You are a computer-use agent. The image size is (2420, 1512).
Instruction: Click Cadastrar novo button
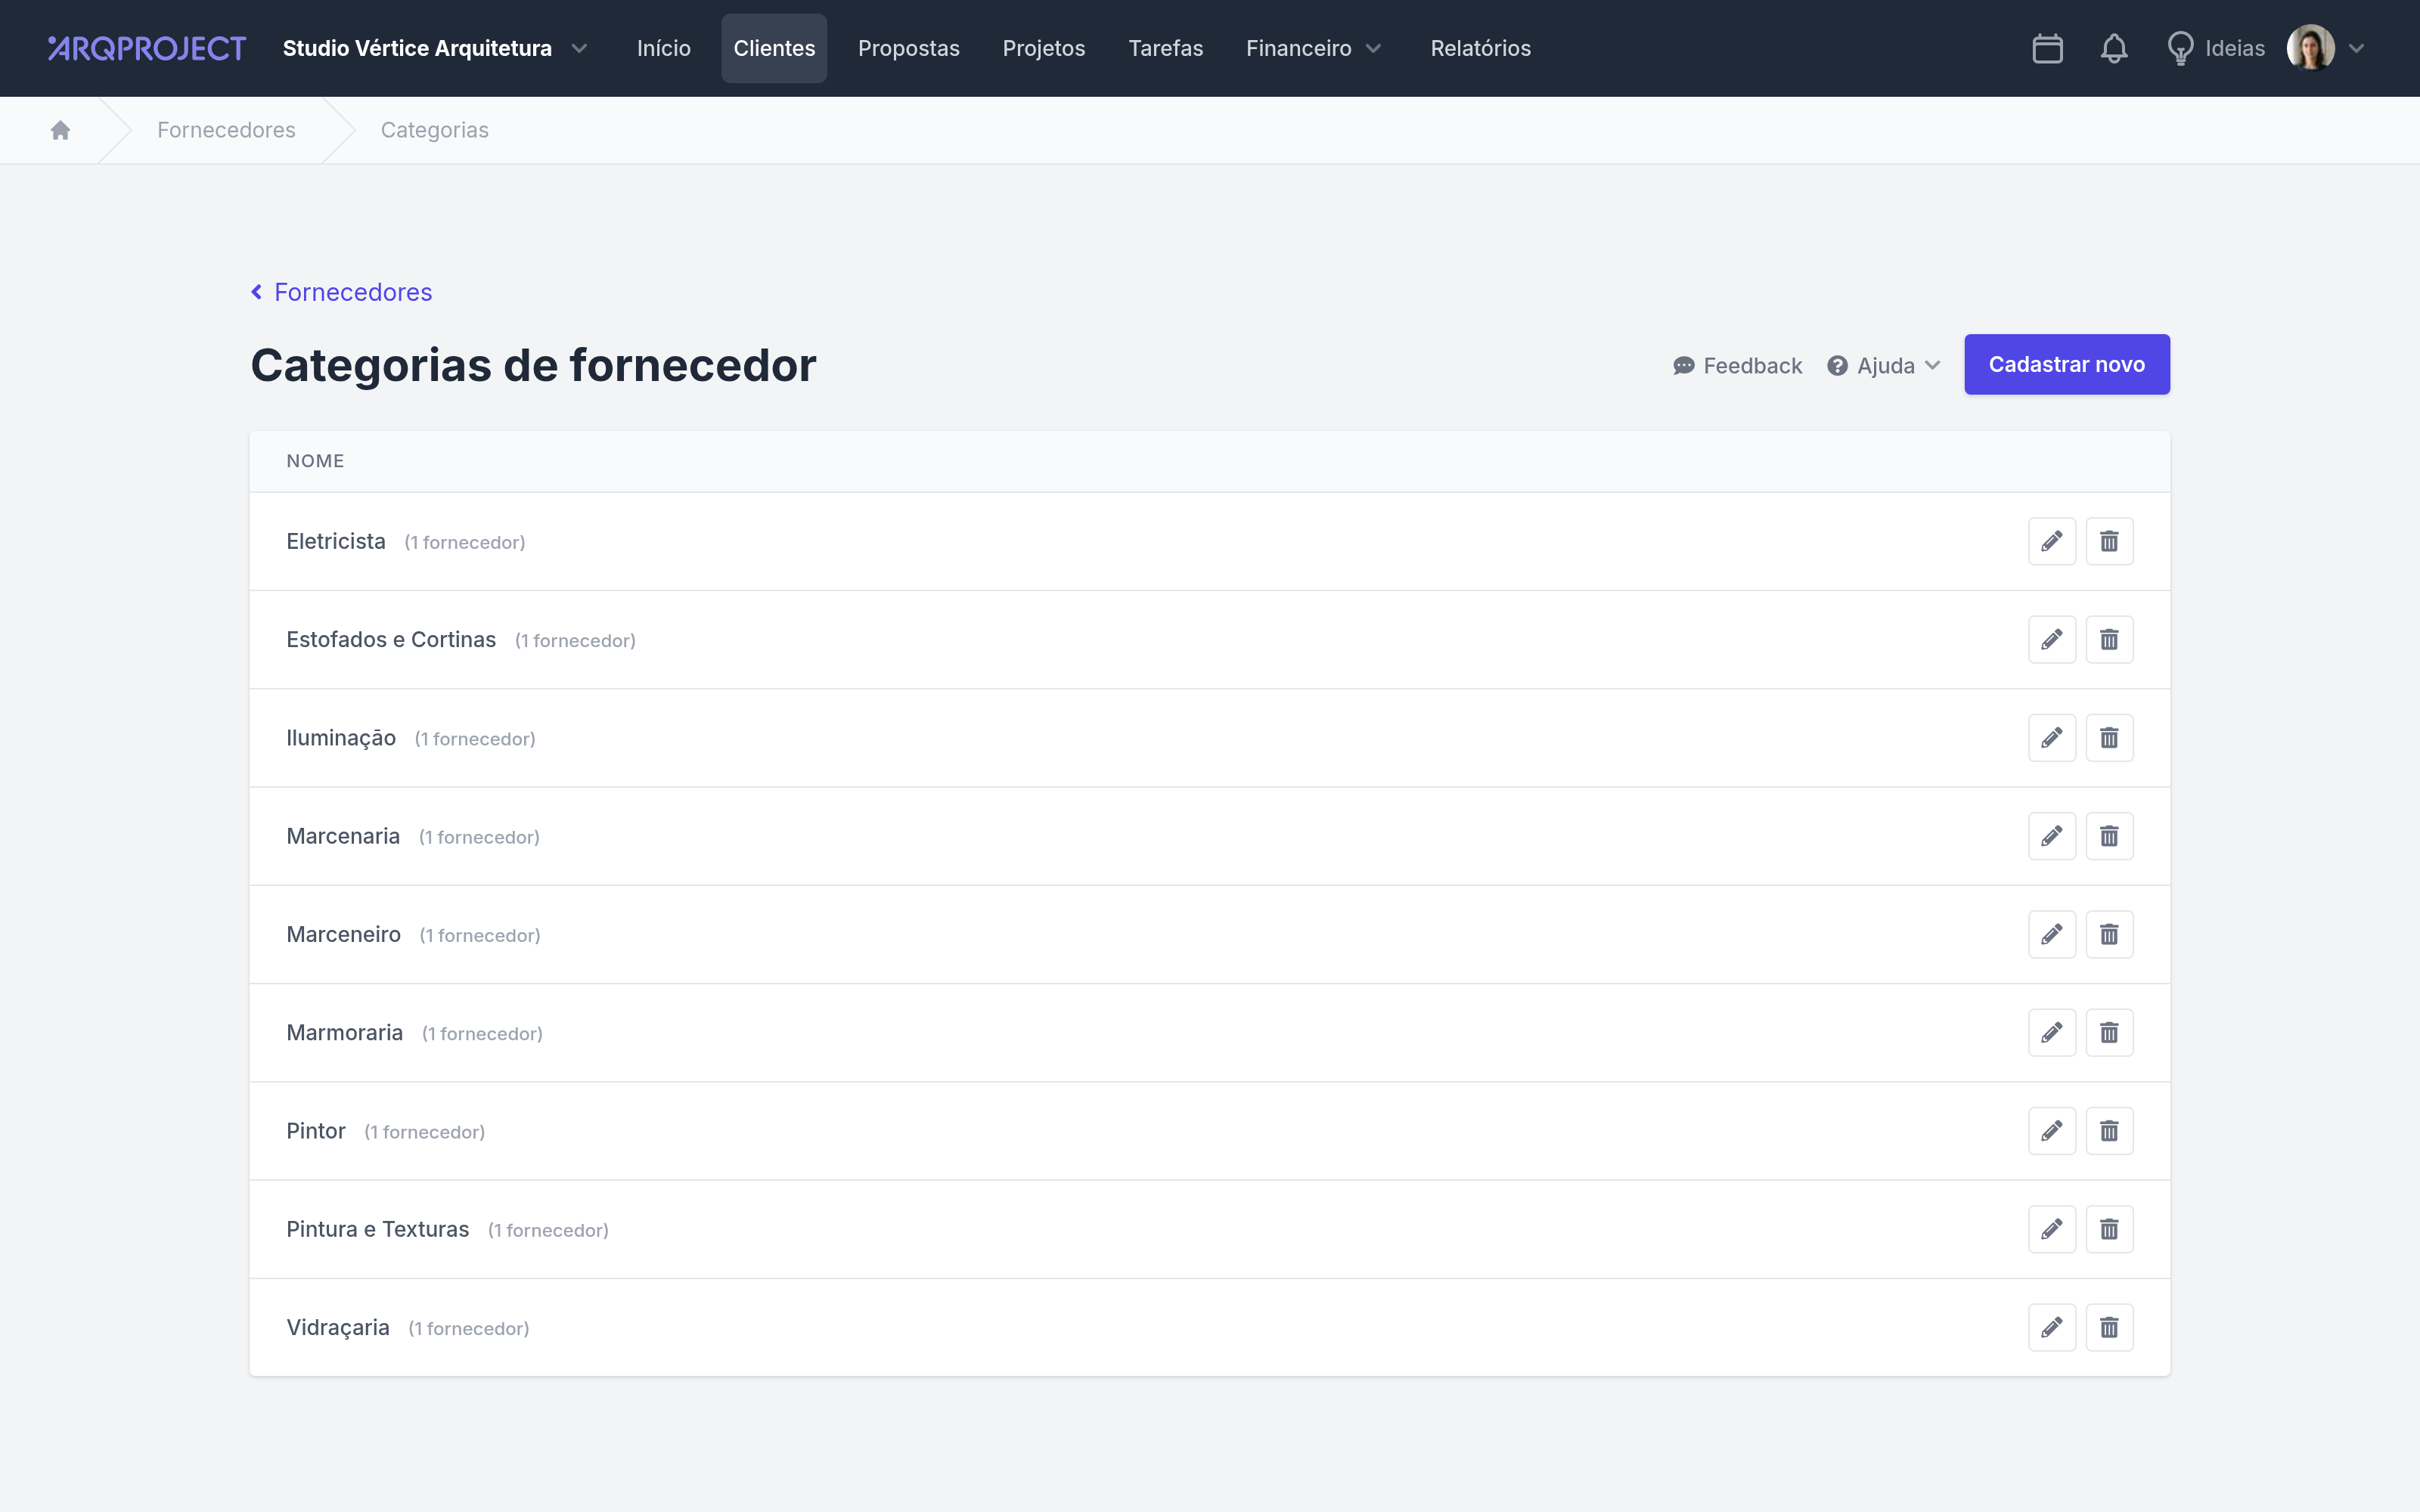point(2066,364)
